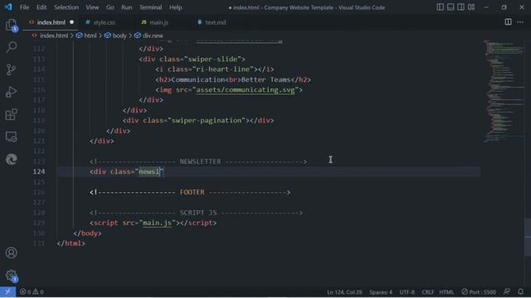Image resolution: width=531 pixels, height=298 pixels.
Task: Click div.new in the breadcrumb
Action: (x=153, y=36)
